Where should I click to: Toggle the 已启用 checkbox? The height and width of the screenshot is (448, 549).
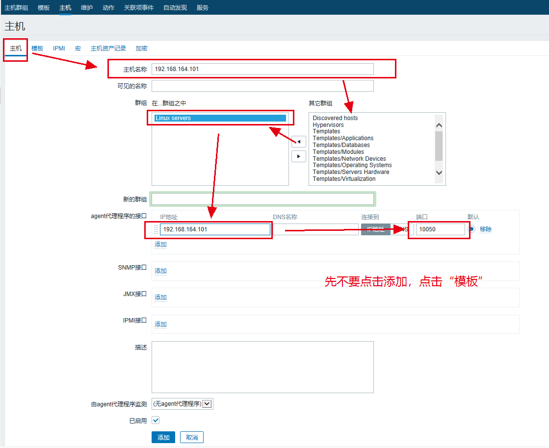point(156,421)
